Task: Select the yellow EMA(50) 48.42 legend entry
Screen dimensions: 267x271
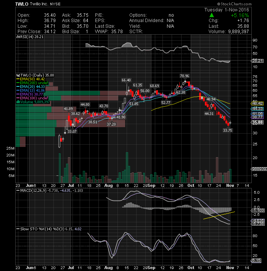Action: [x=31, y=79]
